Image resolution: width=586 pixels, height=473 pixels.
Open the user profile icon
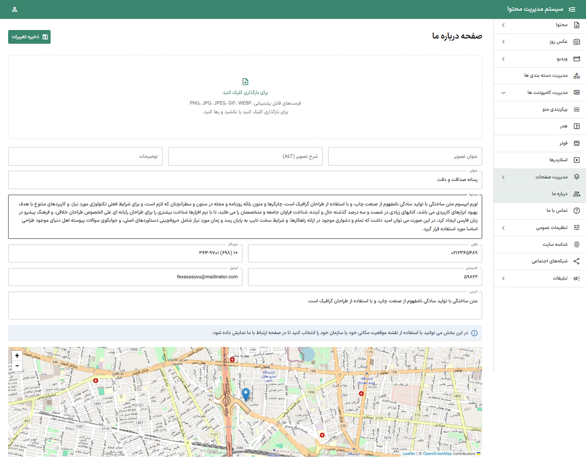pos(15,9)
